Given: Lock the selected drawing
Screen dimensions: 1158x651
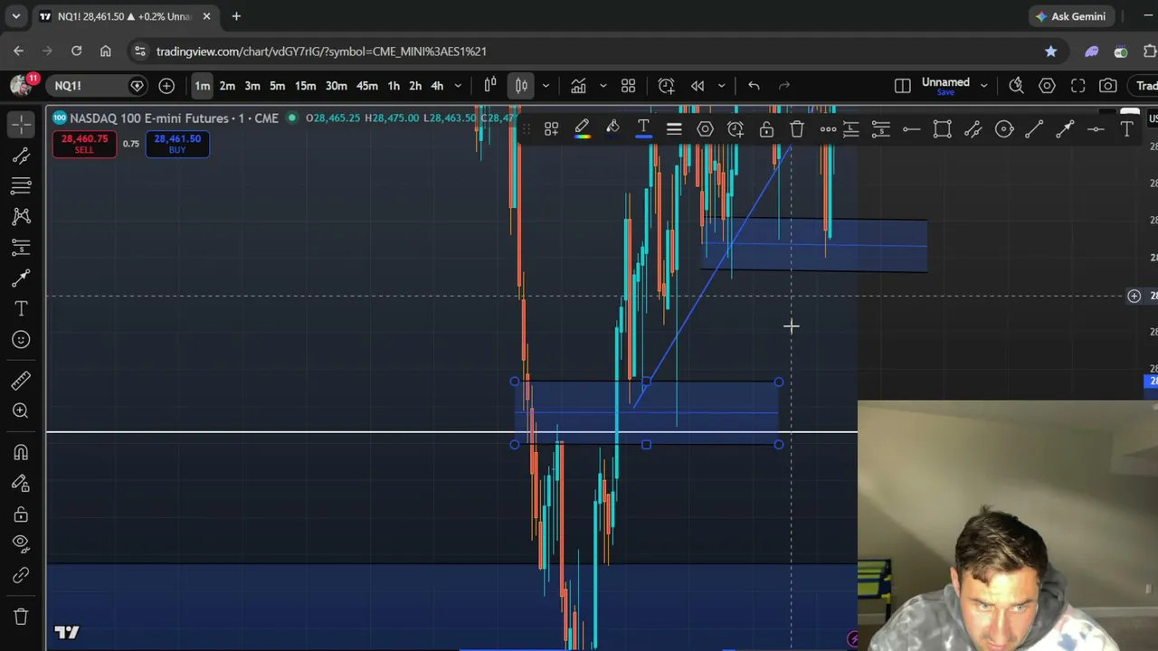Looking at the screenshot, I should click(x=766, y=129).
